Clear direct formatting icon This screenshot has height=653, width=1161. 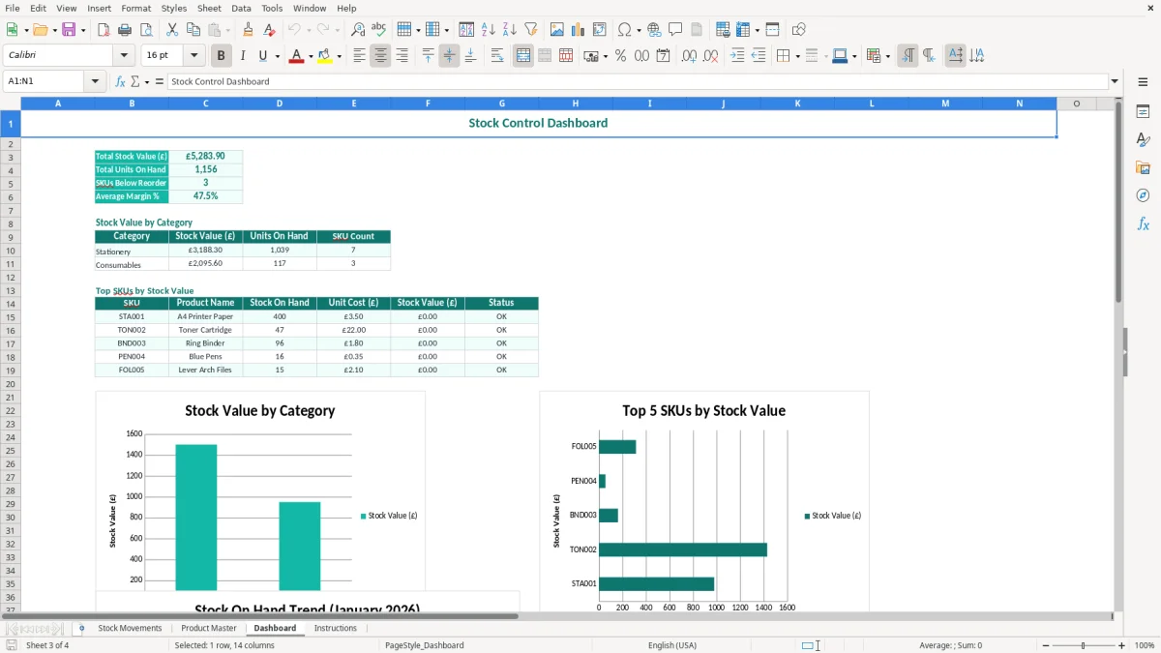tap(270, 30)
